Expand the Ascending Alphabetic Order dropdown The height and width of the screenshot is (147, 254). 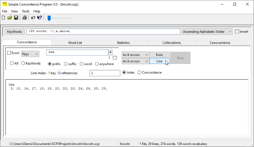[207, 32]
